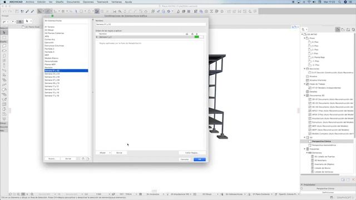
Task: Click the import icon beside the list's Borrar button
Action: pos(83,159)
